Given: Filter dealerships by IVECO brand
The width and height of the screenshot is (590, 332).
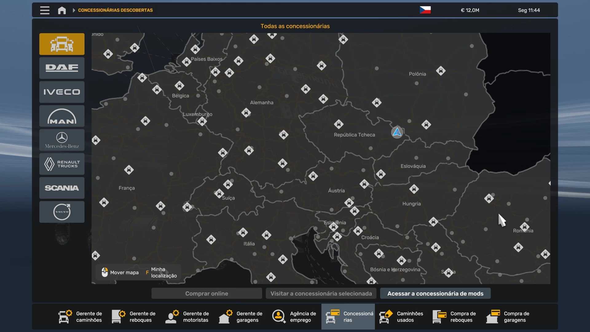Looking at the screenshot, I should (62, 92).
